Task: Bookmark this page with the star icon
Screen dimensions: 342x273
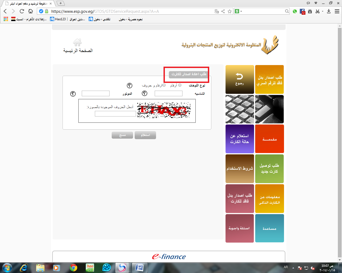Action: (230, 11)
